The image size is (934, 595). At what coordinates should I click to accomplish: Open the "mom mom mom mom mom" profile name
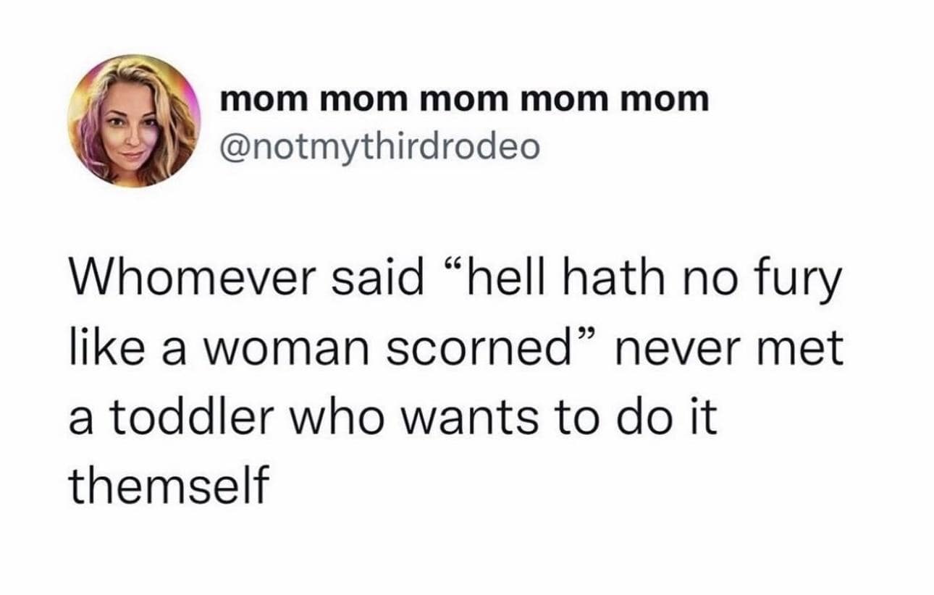click(465, 101)
